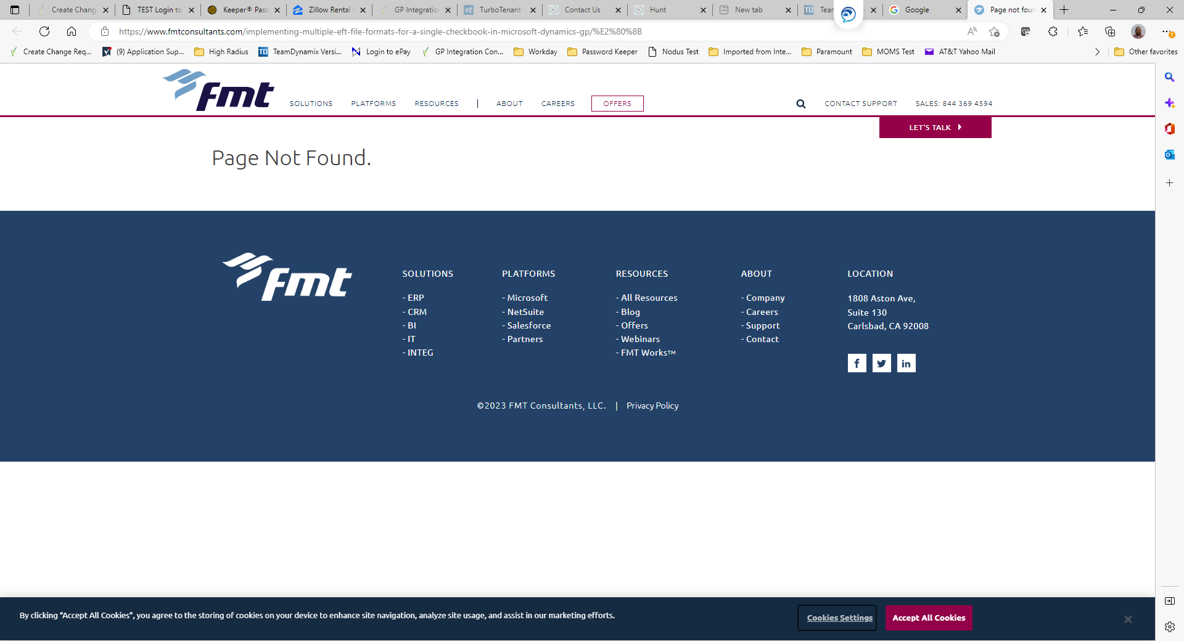The width and height of the screenshot is (1184, 641).
Task: Open the Login to ePay bookmark
Action: click(381, 52)
